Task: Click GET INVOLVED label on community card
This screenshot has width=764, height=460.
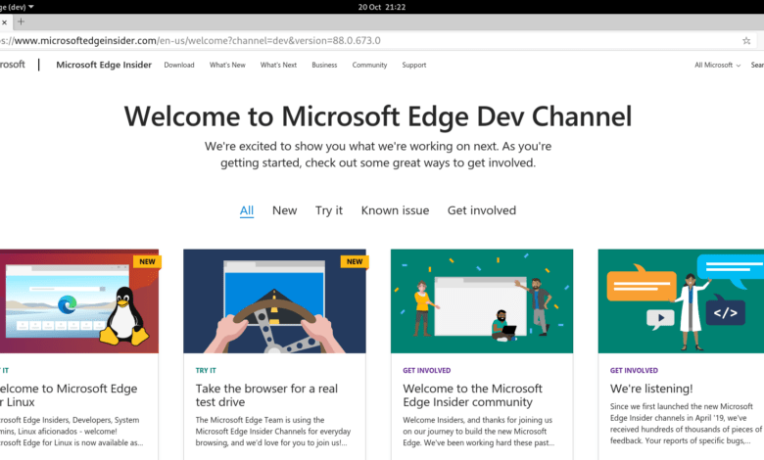Action: click(x=427, y=370)
